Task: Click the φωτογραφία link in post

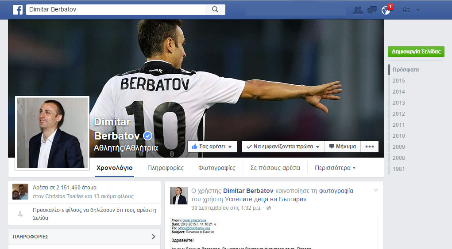Action: 336,191
